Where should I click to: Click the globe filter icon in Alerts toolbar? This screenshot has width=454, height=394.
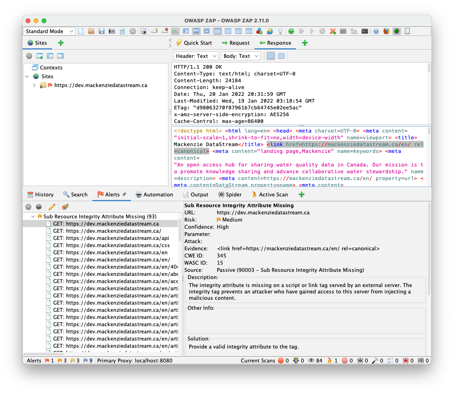[39, 207]
